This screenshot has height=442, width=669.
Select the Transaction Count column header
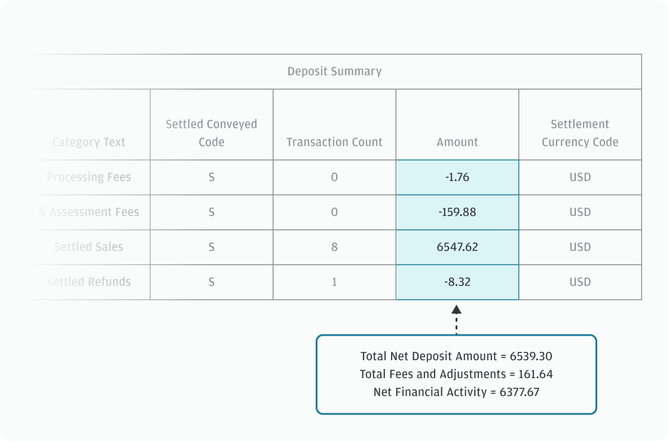click(334, 142)
